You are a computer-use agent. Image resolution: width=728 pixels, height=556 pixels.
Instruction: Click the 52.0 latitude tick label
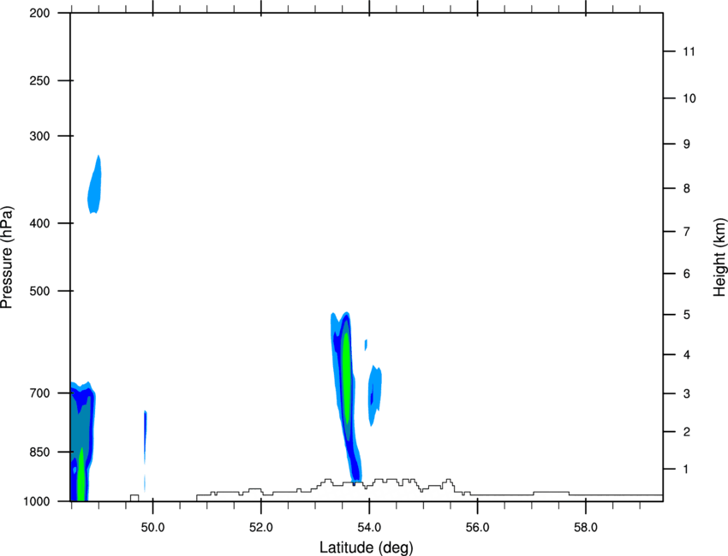(x=261, y=528)
